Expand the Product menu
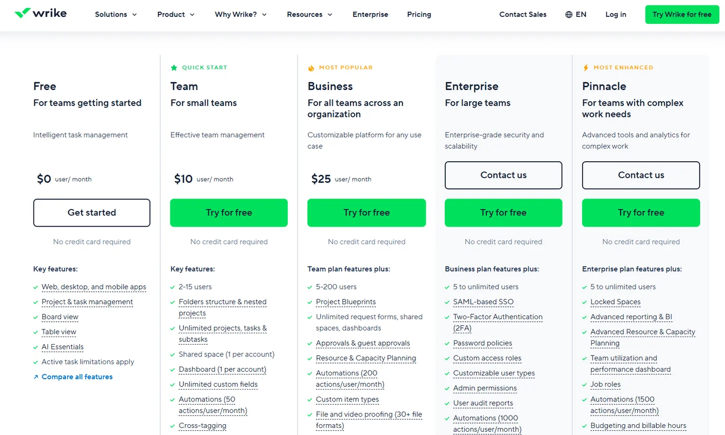 176,15
